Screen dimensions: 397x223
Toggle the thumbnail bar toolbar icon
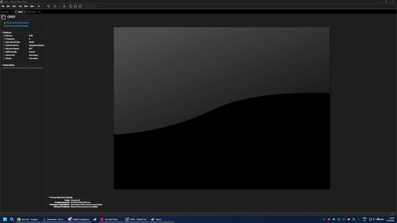point(75,6)
